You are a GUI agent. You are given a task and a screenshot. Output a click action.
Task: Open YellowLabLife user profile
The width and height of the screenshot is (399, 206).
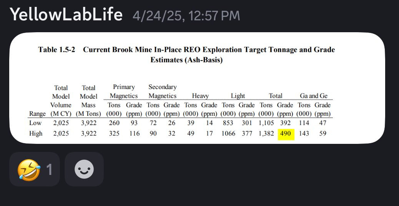coord(66,15)
